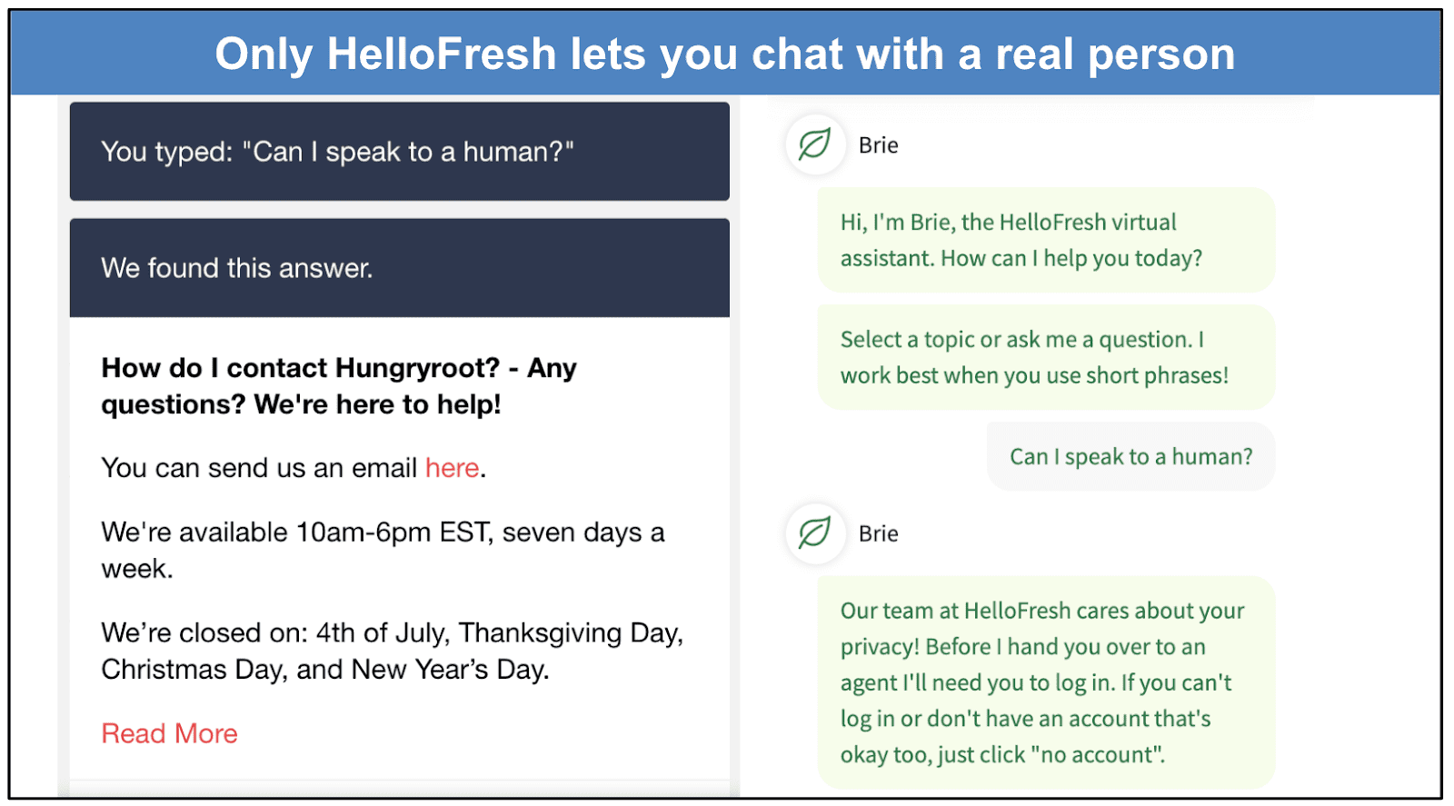Click the 'Select a topic' message bubble
The width and height of the screenshot is (1454, 806).
click(1045, 357)
